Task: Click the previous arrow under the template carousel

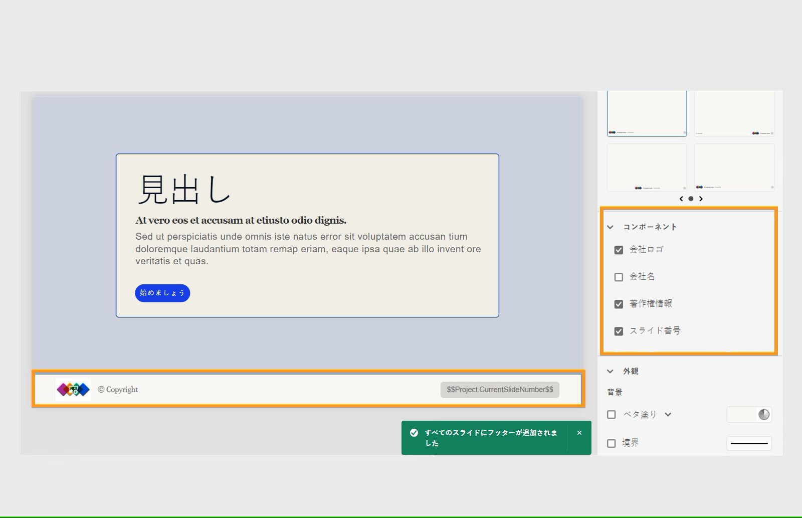Action: coord(681,199)
